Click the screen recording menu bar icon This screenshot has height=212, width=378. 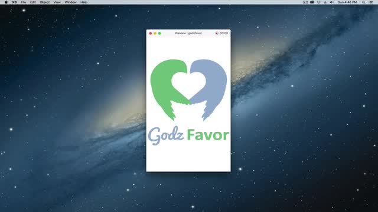pos(305,2)
